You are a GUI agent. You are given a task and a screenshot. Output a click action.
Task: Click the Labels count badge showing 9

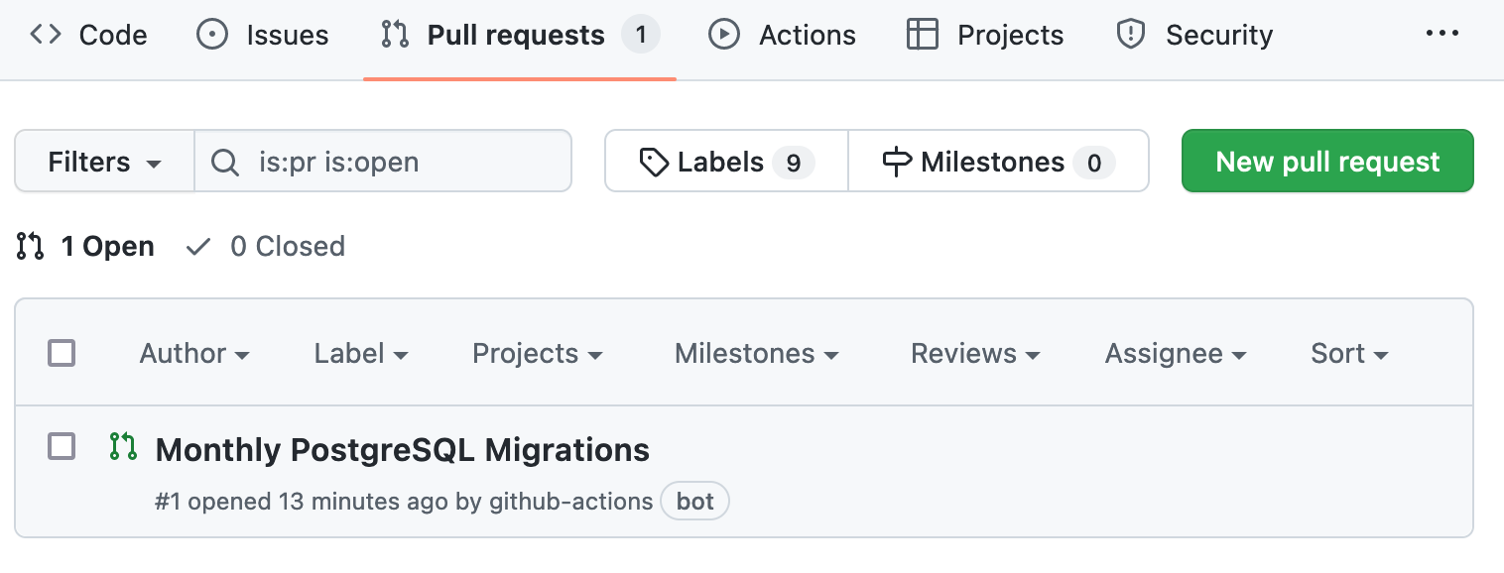[x=793, y=162]
